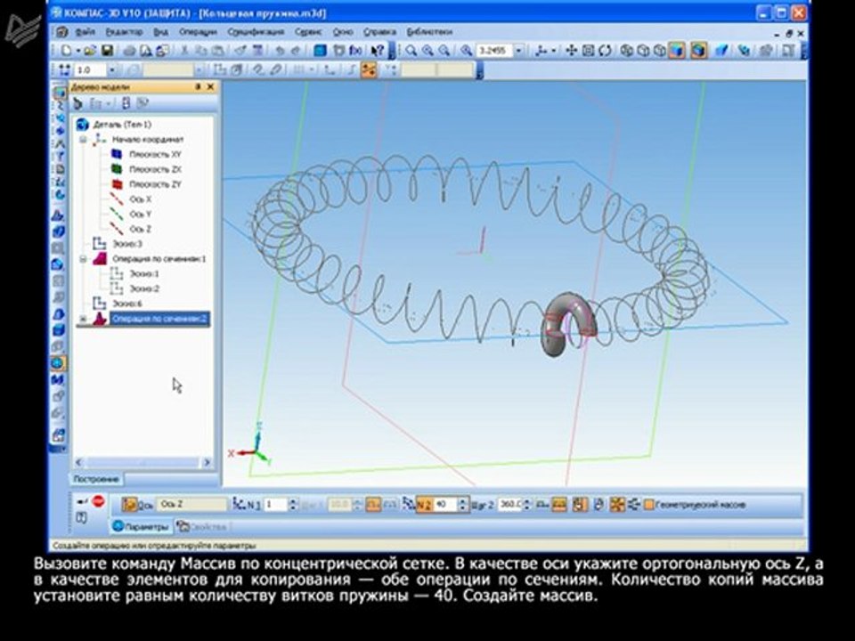
Task: Collapse the Начало координат tree node
Action: pos(83,140)
